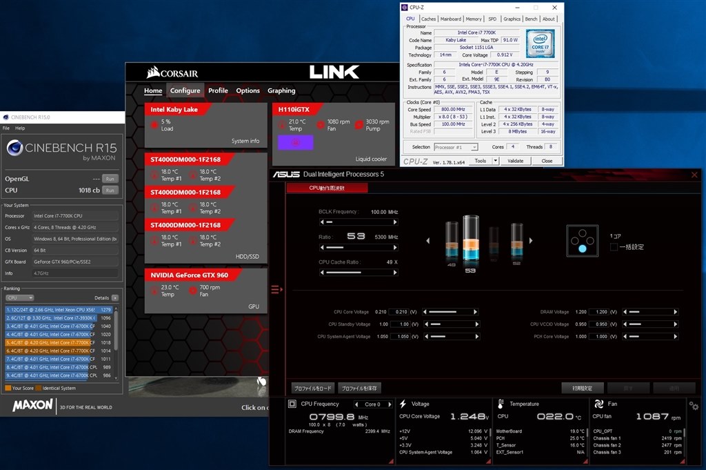Switch to the Memory tab in CPU-Z
Image resolution: width=706 pixels, height=470 pixels.
(x=474, y=19)
